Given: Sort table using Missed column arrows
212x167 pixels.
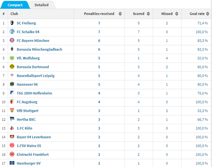Looking at the screenshot, I should [177, 14].
